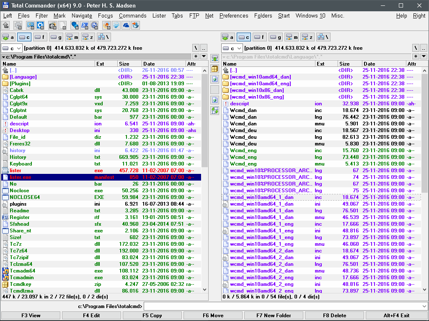The height and width of the screenshot is (321, 429).
Task: Click the green sync arrows icon between panels
Action: click(215, 110)
